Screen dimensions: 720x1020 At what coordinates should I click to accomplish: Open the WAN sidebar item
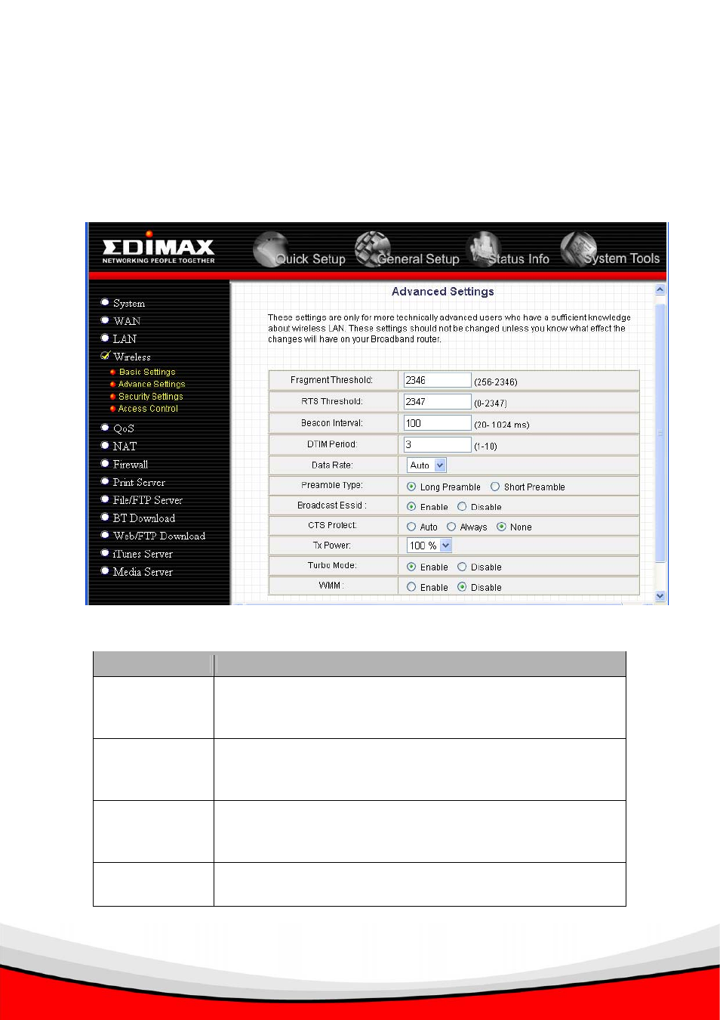pyautogui.click(x=127, y=321)
